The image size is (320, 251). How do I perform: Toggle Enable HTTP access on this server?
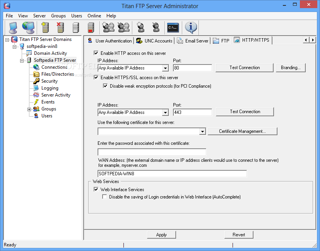[x=96, y=53]
